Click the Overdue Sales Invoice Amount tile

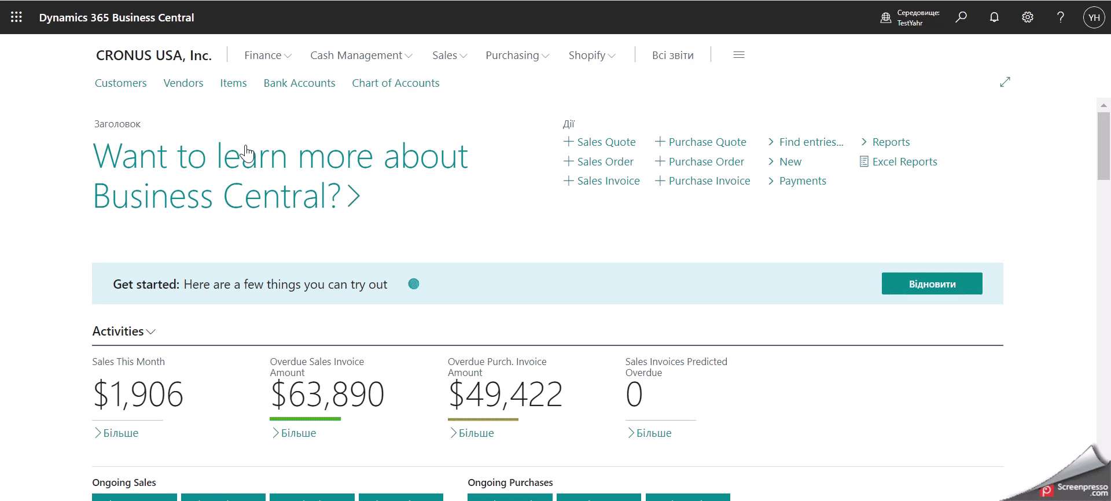click(327, 394)
